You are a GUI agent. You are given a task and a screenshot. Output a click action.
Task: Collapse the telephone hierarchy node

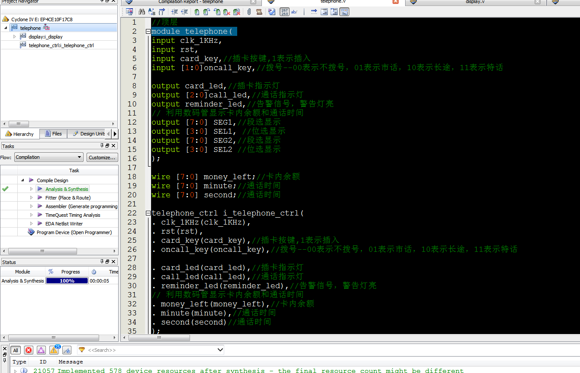pyautogui.click(x=6, y=28)
